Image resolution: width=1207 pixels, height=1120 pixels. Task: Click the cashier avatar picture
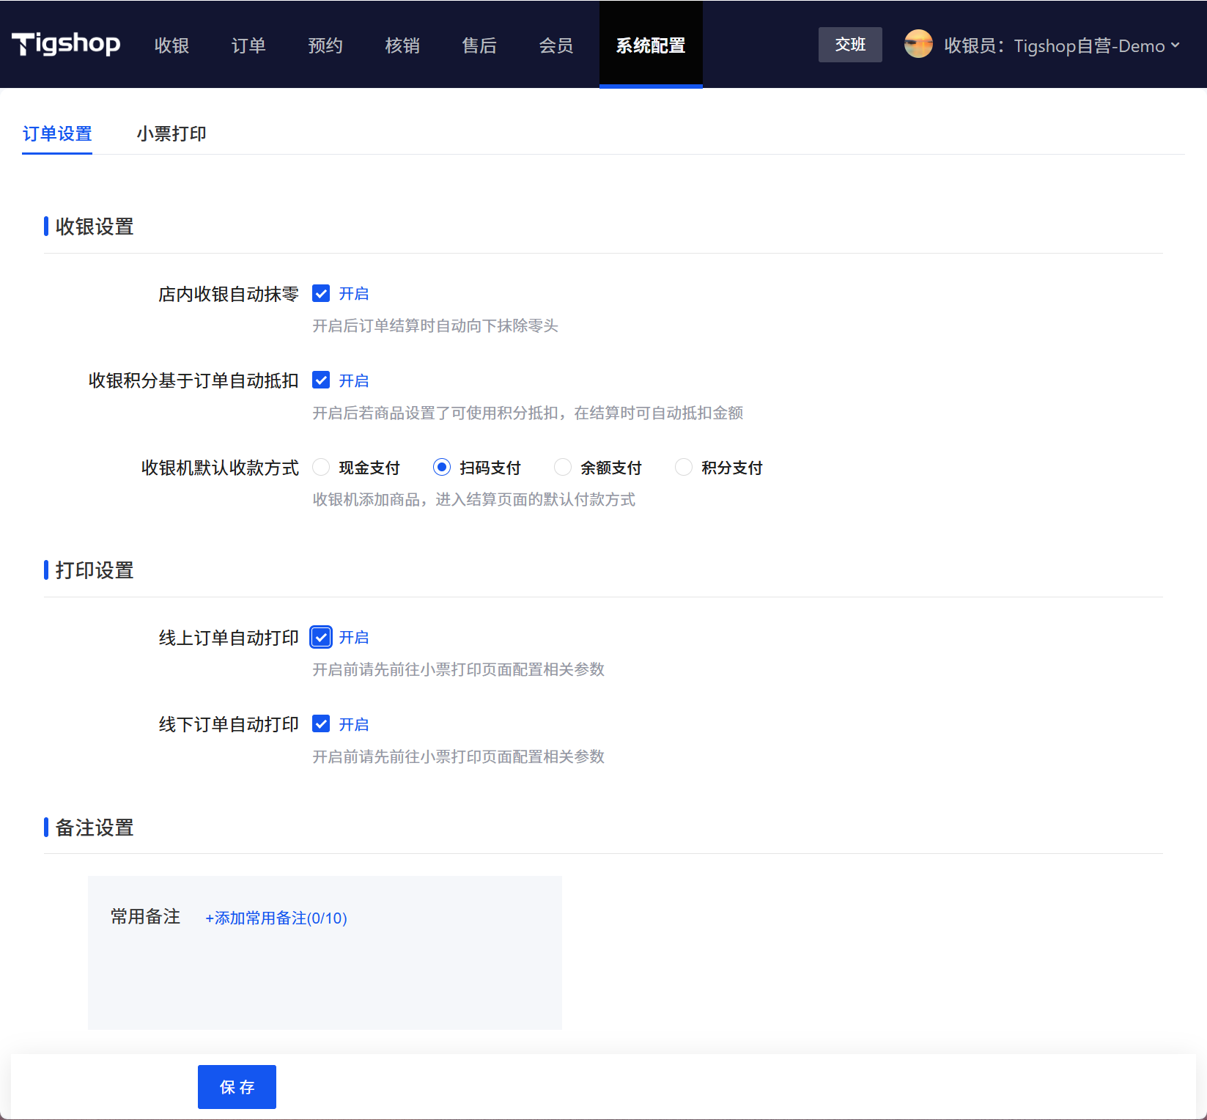point(918,45)
